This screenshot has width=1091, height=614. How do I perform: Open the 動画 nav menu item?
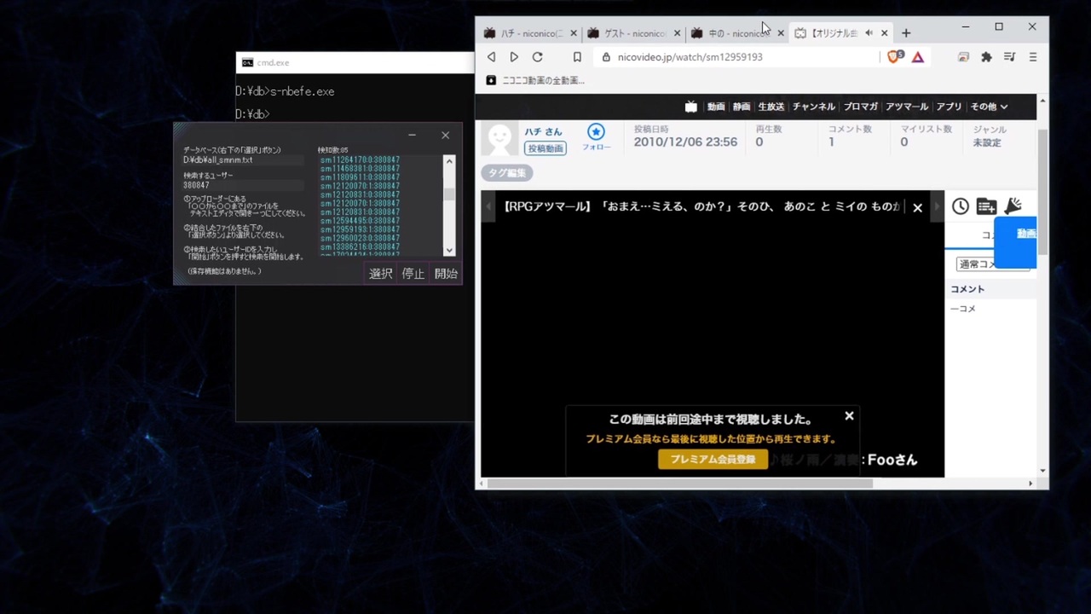(x=716, y=107)
